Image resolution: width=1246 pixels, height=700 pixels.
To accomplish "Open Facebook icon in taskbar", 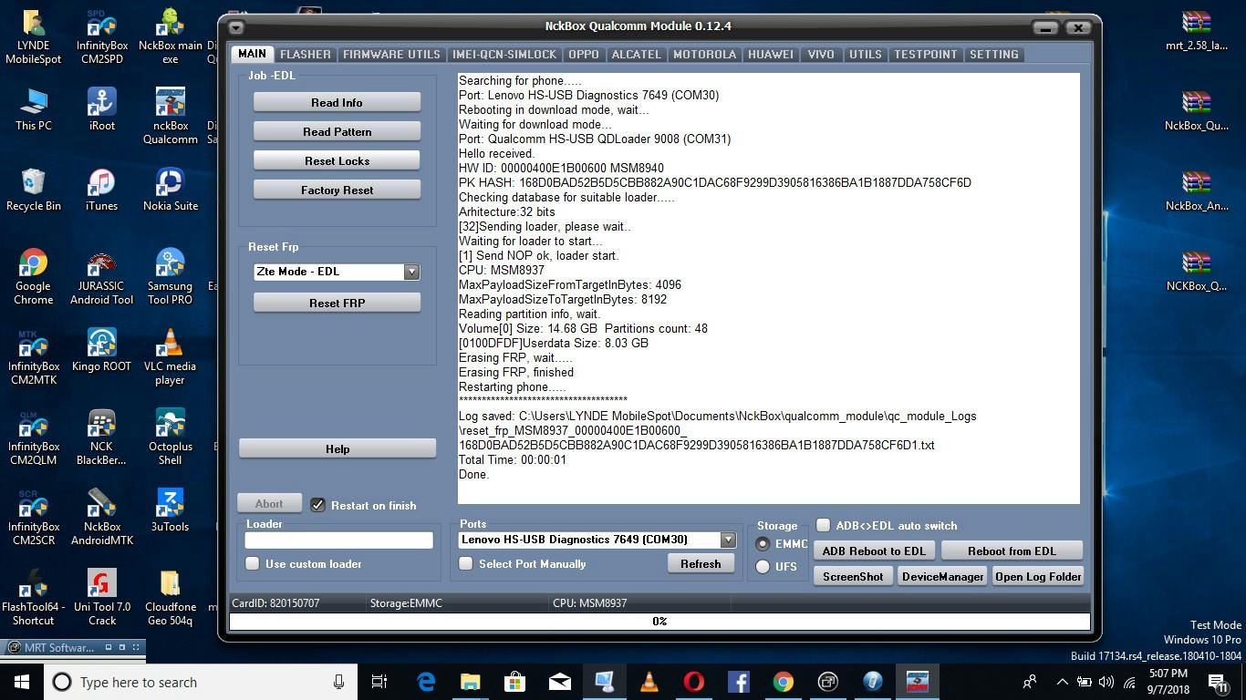I will [x=739, y=681].
